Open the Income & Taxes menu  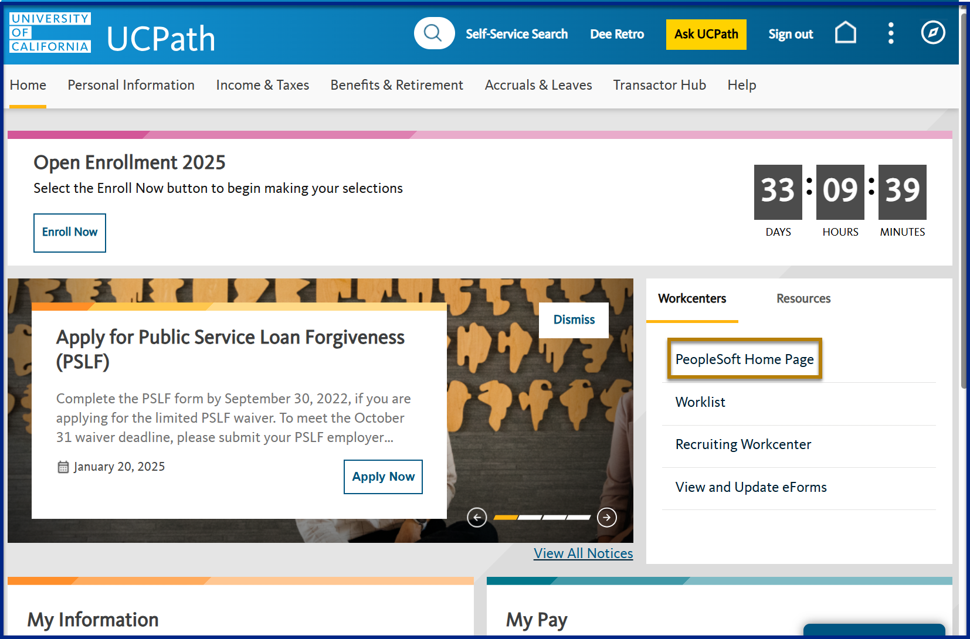click(262, 85)
